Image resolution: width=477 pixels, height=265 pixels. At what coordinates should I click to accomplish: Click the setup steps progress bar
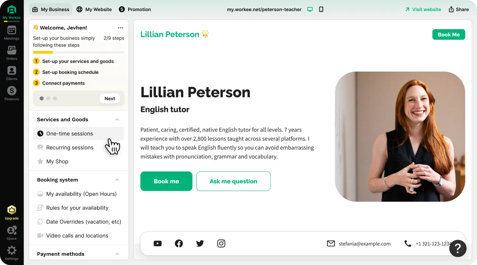click(x=78, y=52)
